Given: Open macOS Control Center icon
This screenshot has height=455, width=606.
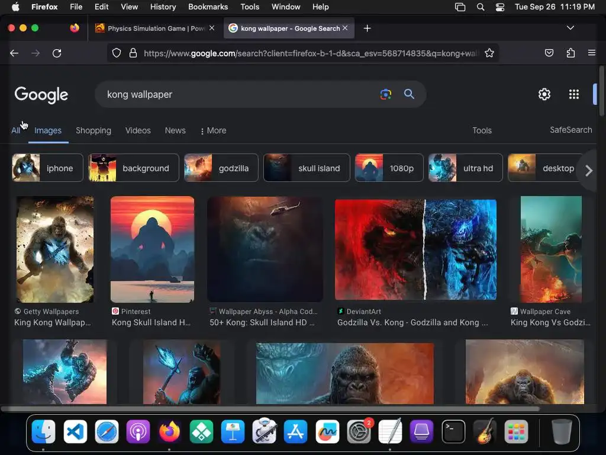Looking at the screenshot, I should point(499,7).
